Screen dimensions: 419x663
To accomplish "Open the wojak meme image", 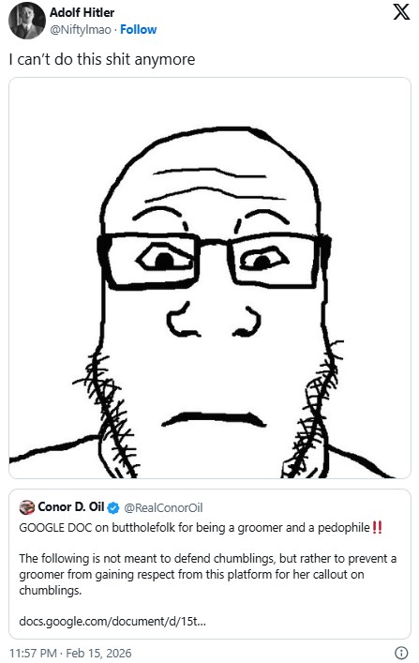I will tap(210, 278).
